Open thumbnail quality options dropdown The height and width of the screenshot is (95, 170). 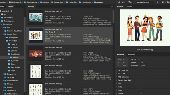123,2
